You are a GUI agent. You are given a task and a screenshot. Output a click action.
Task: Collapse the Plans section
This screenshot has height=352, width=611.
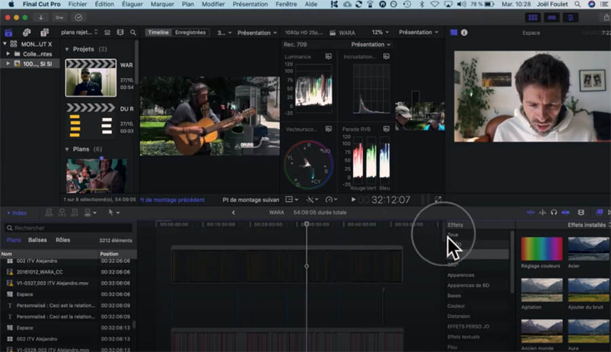pyautogui.click(x=67, y=149)
